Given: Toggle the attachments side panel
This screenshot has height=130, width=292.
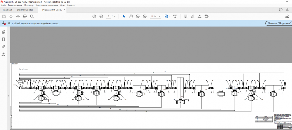Looking at the screenshot, I should [x=4, y=47].
